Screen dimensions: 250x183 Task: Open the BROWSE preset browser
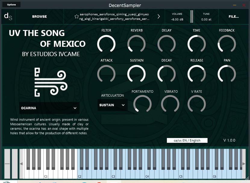[x=39, y=16]
